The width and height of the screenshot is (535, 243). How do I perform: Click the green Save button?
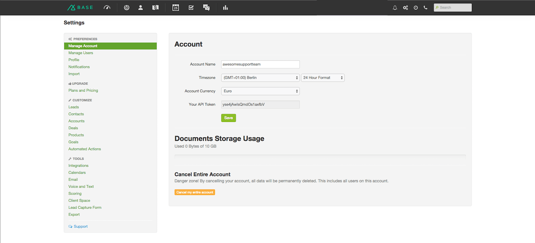[228, 118]
